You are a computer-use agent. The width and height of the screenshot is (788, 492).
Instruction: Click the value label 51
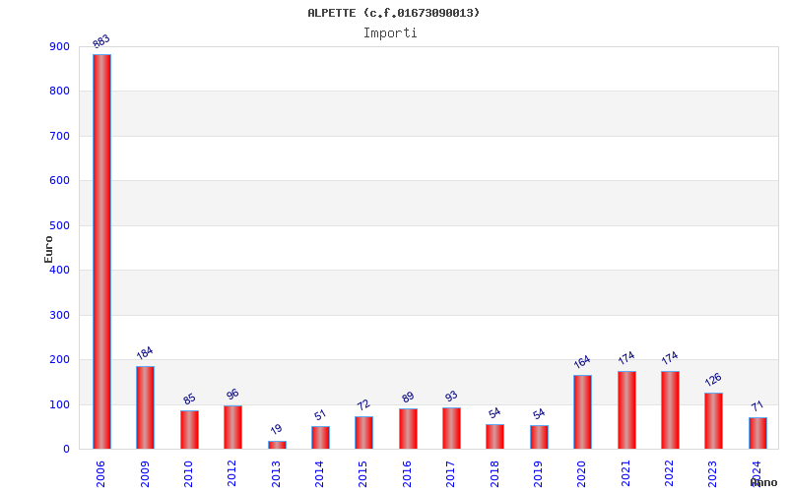click(320, 414)
